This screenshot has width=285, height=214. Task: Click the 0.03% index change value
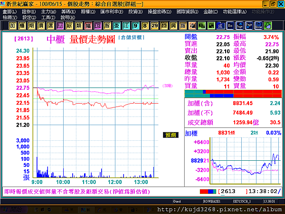[x=274, y=133]
